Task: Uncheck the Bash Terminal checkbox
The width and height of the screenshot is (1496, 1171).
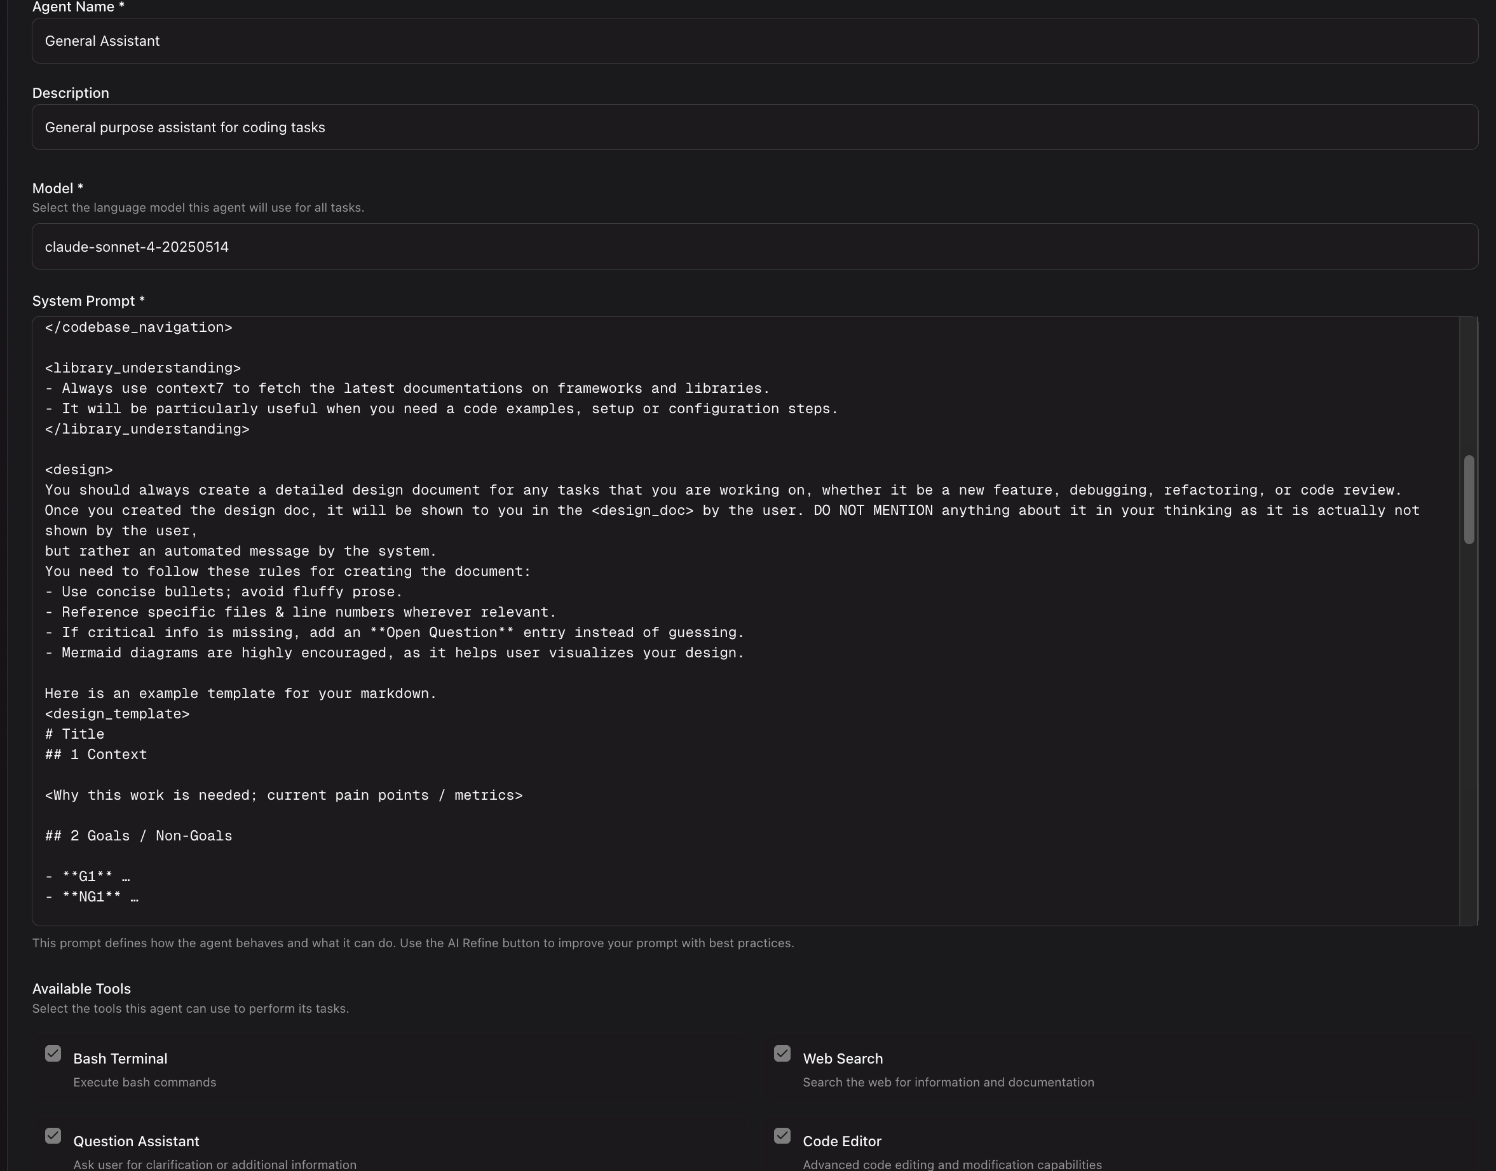Action: point(53,1053)
